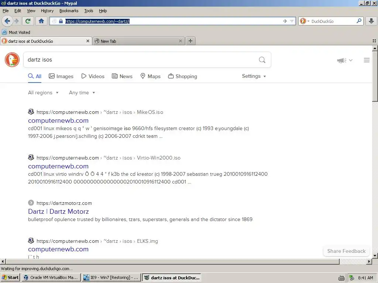Click the tab groups grid icon
The height and width of the screenshot is (283, 378).
(374, 41)
